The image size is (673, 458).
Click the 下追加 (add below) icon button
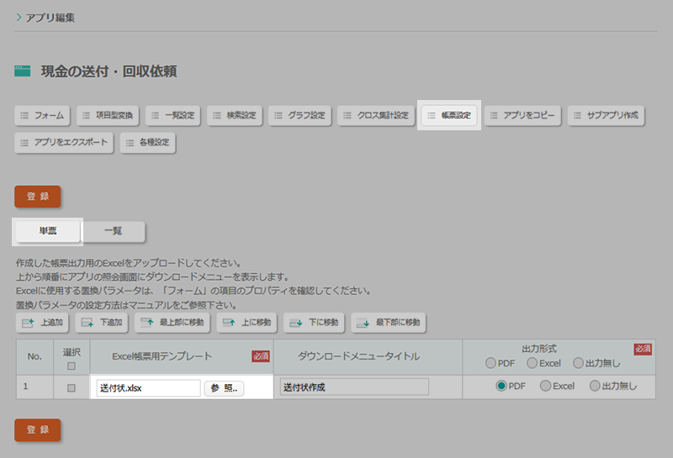pos(101,322)
